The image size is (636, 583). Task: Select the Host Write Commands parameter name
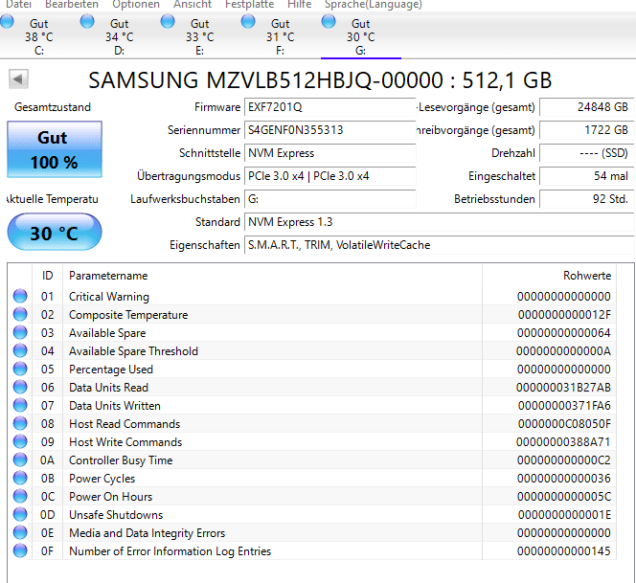[x=125, y=442]
